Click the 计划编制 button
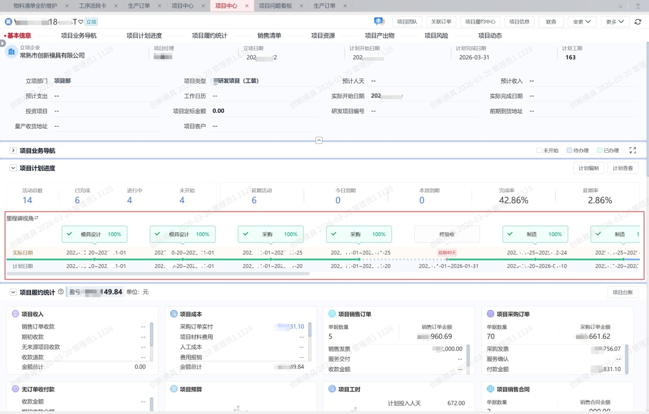This screenshot has width=649, height=414. 589,168
